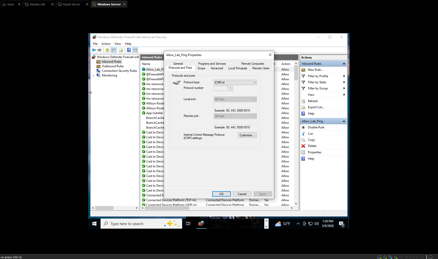Click Help icon under Allow_Lab_Ping section
Image resolution: width=438 pixels, height=259 pixels.
tap(303, 159)
